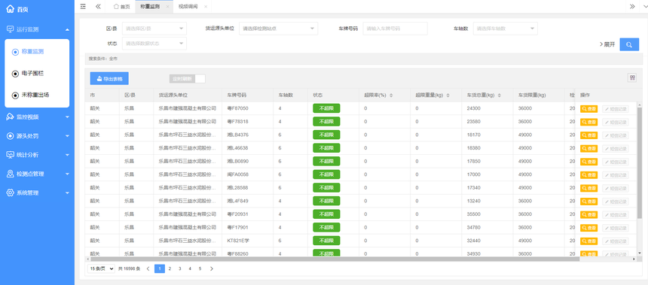Image resolution: width=648 pixels, height=285 pixels.
Task: Close the third tab after 称重监测
Action: point(206,7)
